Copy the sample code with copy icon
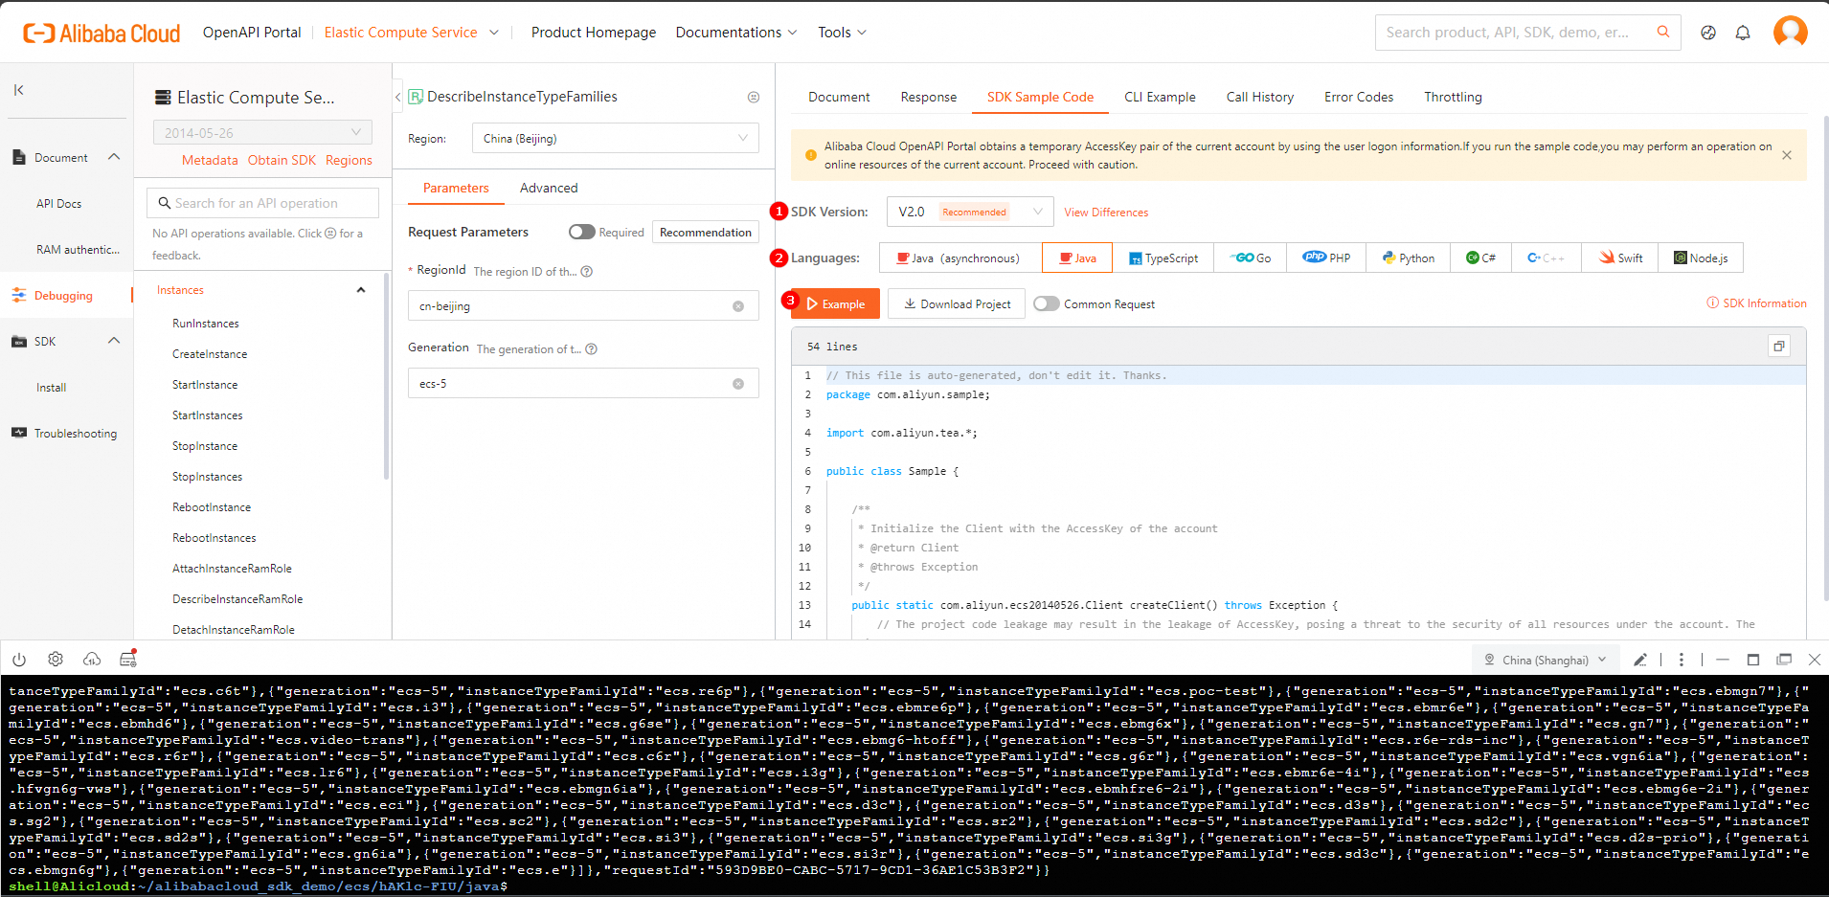Image resolution: width=1829 pixels, height=897 pixels. click(1779, 347)
